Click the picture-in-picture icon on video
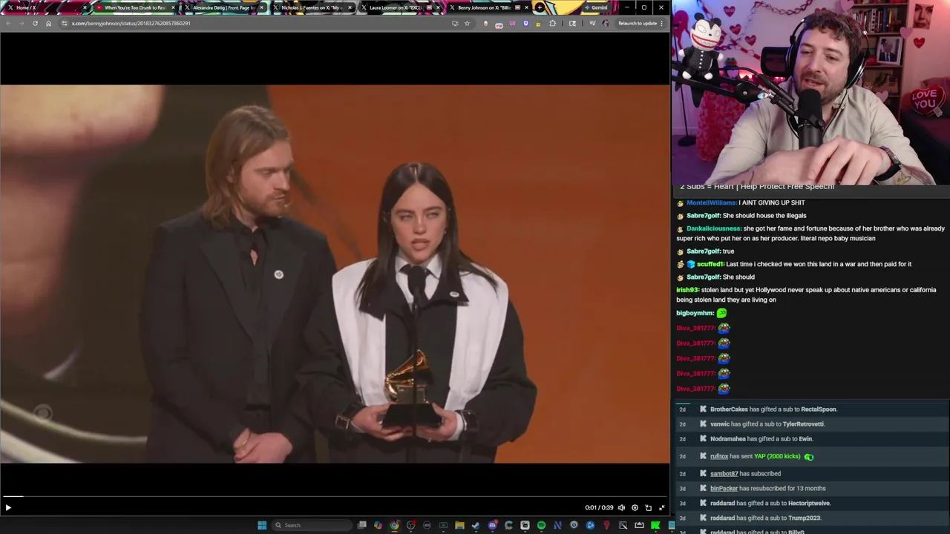950x534 pixels. pos(648,507)
